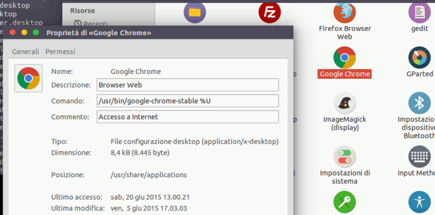Click the Ultima modifica date value
435x215 pixels.
pyautogui.click(x=149, y=208)
